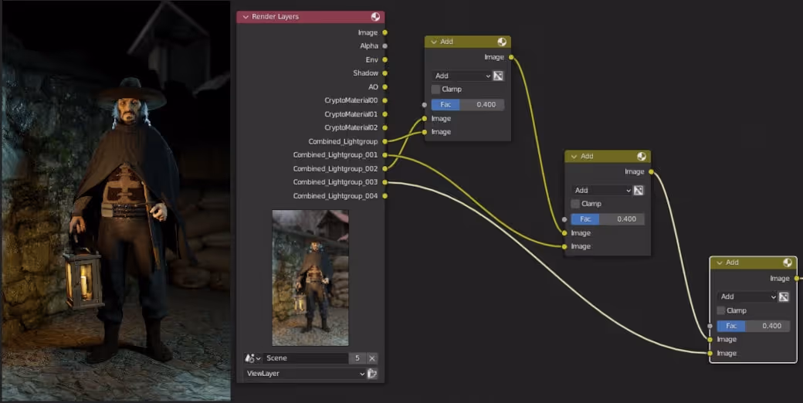Click the AO output socket
The image size is (803, 403).
tap(385, 86)
